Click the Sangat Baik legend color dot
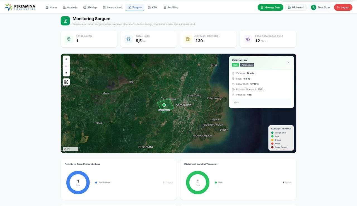Image resolution: width=357 pixels, height=206 pixels. pos(272,133)
